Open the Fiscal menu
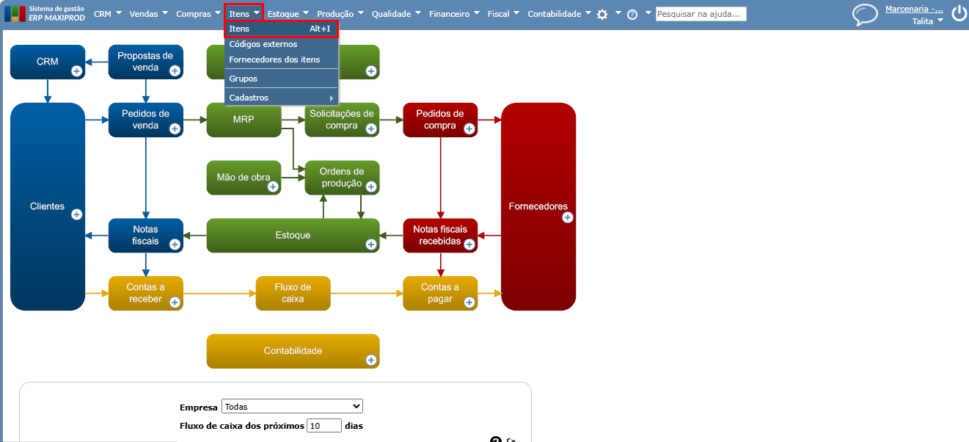 coord(503,13)
